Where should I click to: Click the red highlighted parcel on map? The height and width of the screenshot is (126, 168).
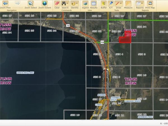point(125,40)
